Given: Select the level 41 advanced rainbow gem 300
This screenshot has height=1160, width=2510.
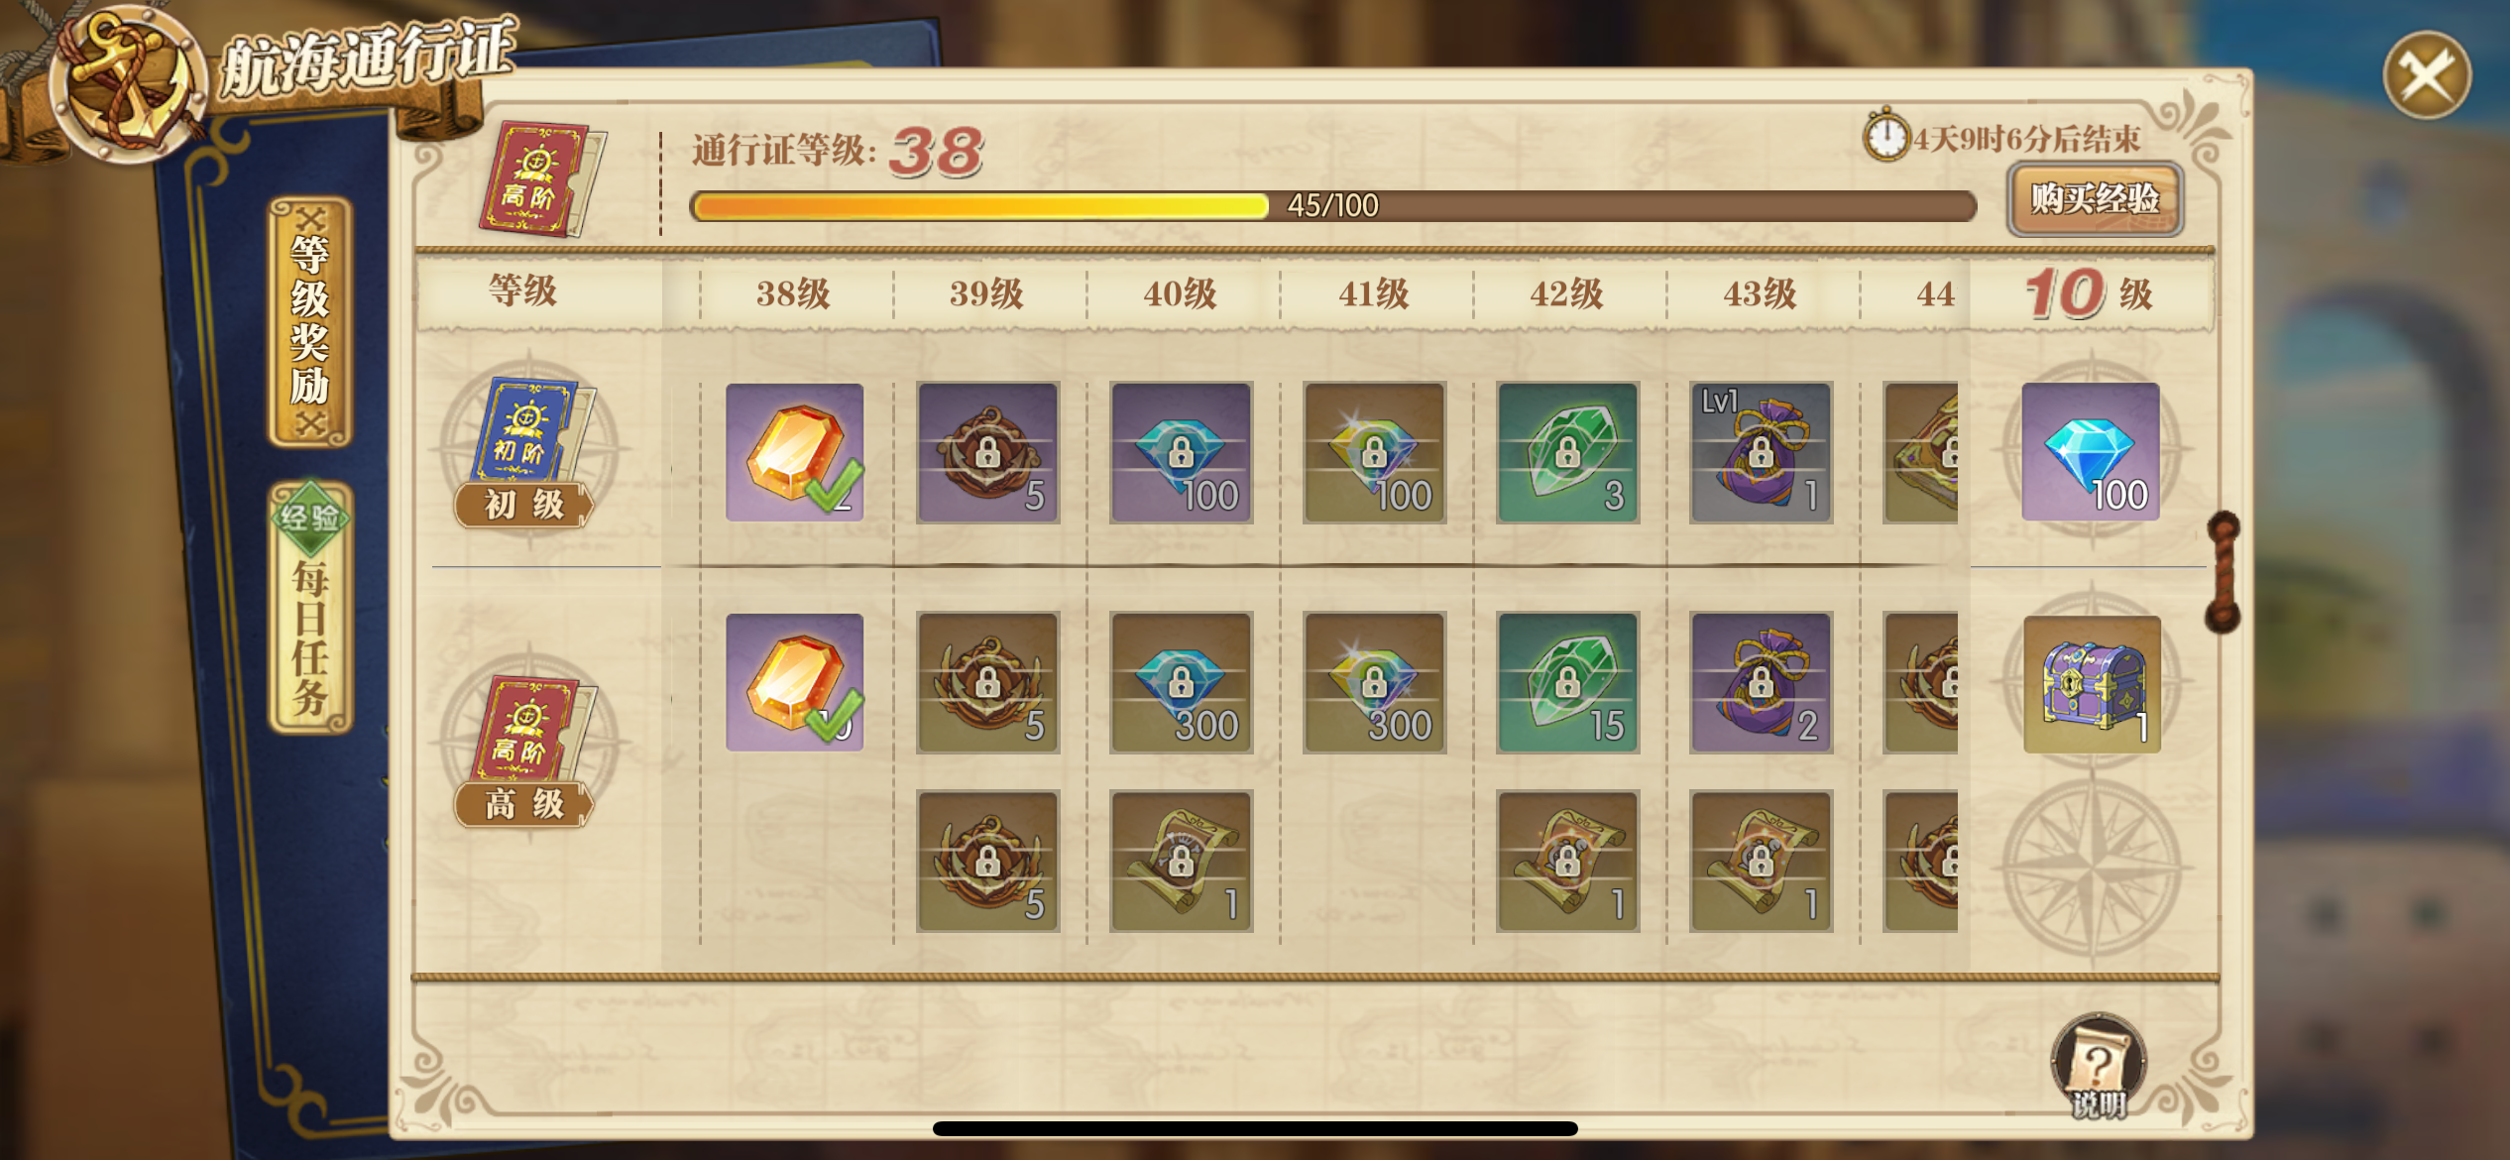Looking at the screenshot, I should pyautogui.click(x=1374, y=682).
